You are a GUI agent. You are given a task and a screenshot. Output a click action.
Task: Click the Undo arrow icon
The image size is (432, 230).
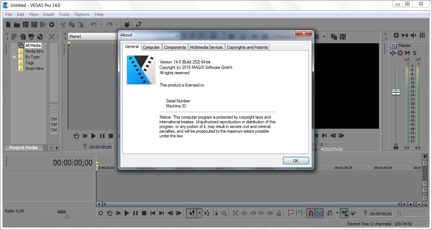94,25
